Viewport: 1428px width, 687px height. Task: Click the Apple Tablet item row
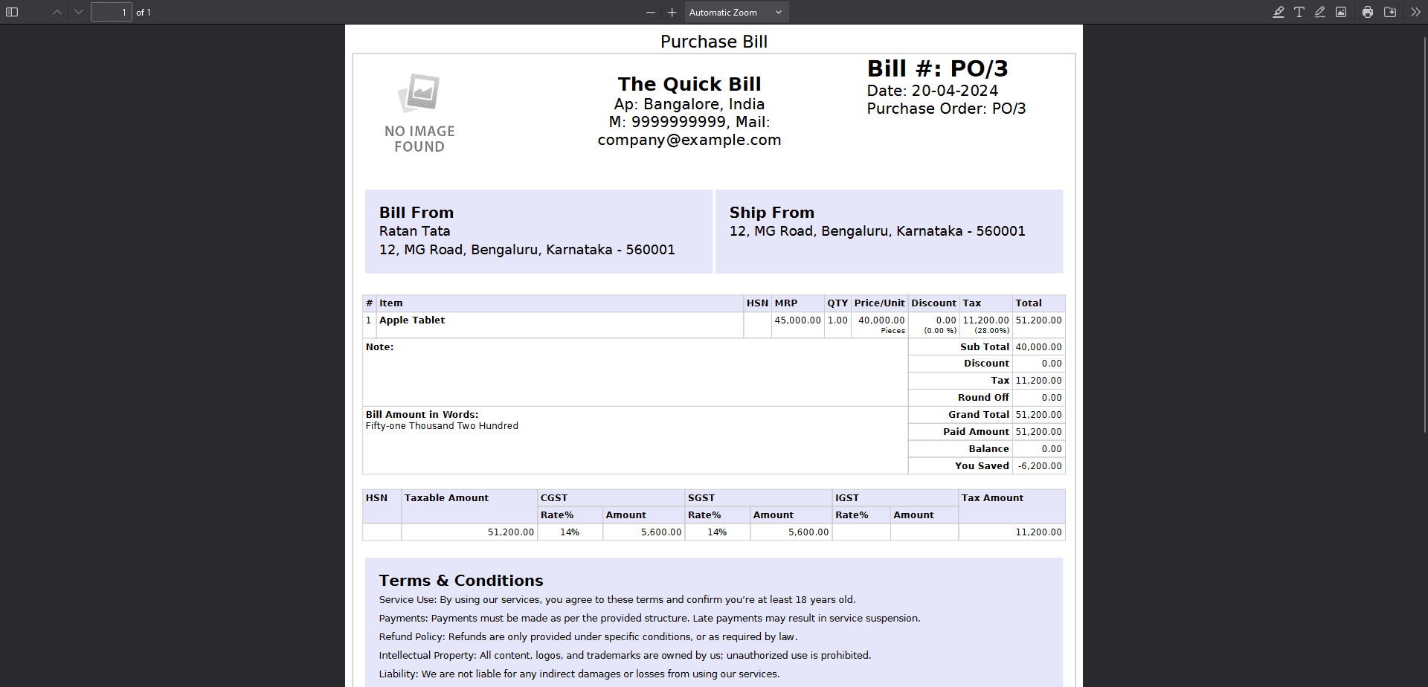(412, 320)
